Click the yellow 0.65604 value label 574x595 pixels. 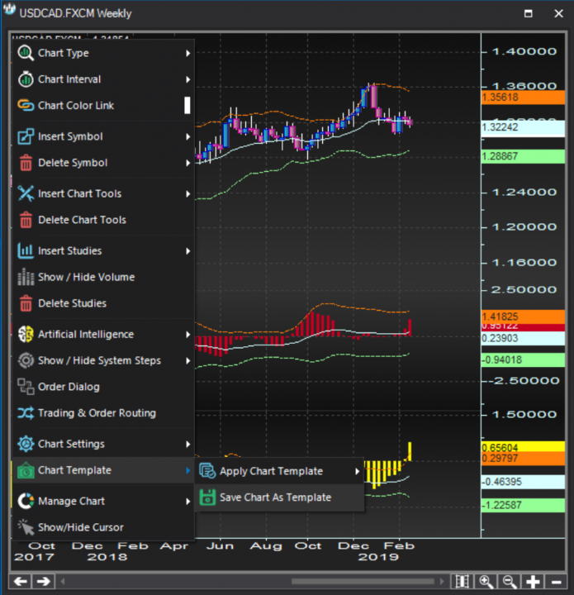[523, 446]
